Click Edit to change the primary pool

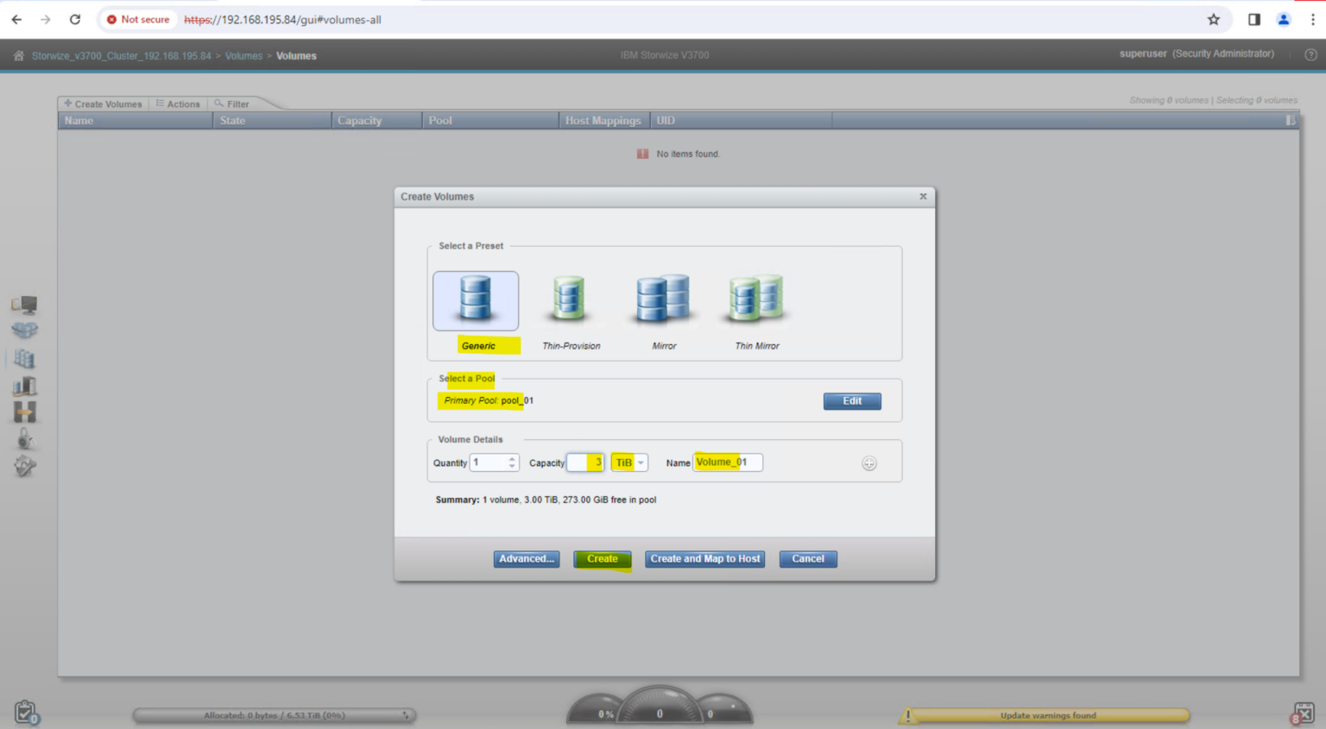[851, 400]
